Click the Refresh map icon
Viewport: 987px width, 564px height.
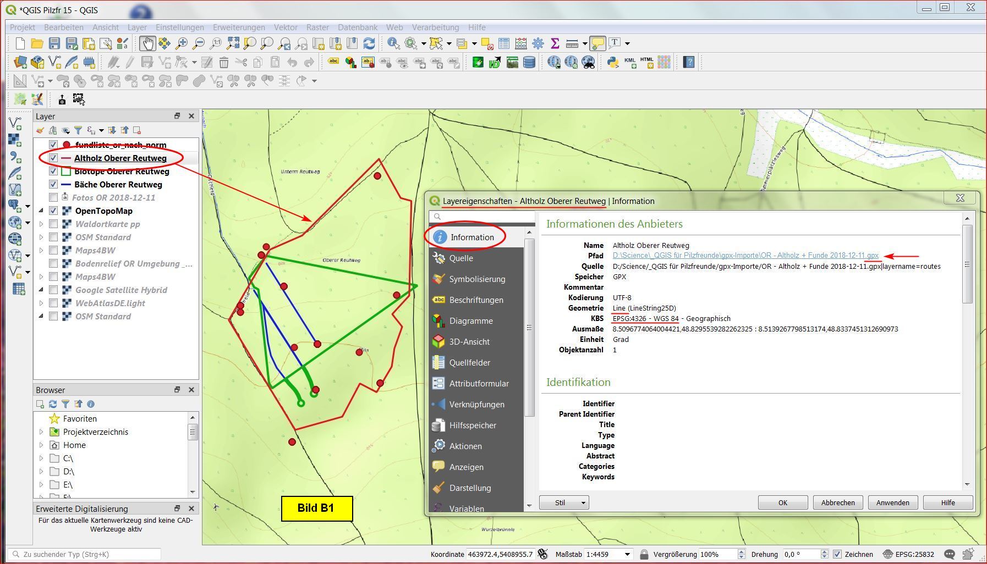369,43
